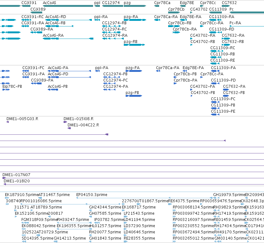Click the Cpr78Ca gene label
The height and width of the screenshot is (243, 264).
[162, 3]
